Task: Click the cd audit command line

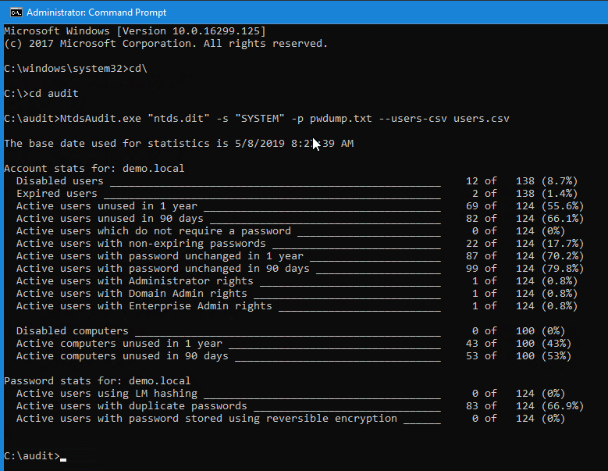Action: coord(41,94)
